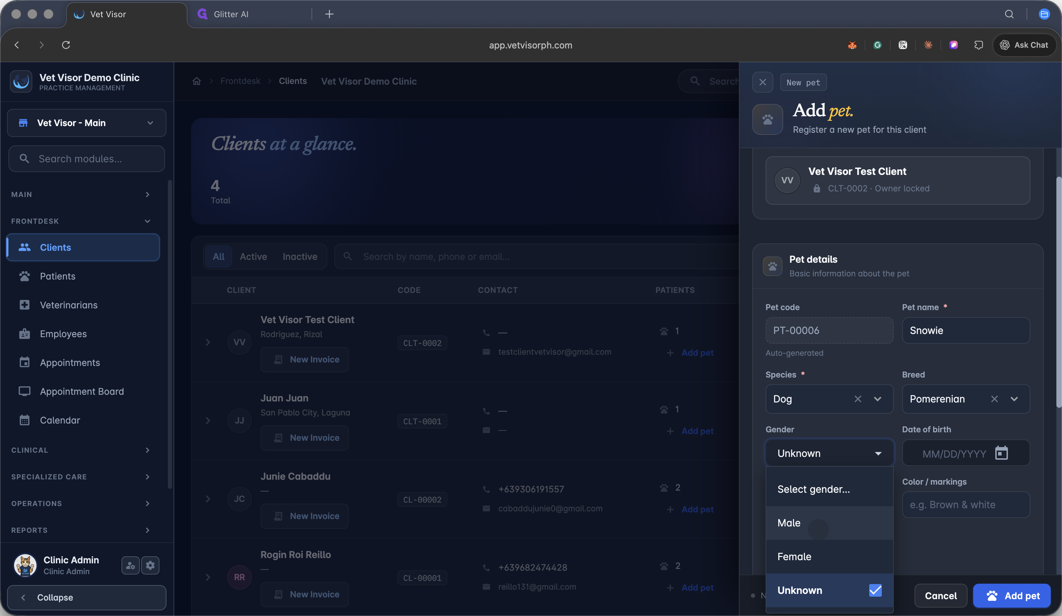The image size is (1062, 616).
Task: Click the user management icon beside Clinic Admin
Action: tap(130, 565)
